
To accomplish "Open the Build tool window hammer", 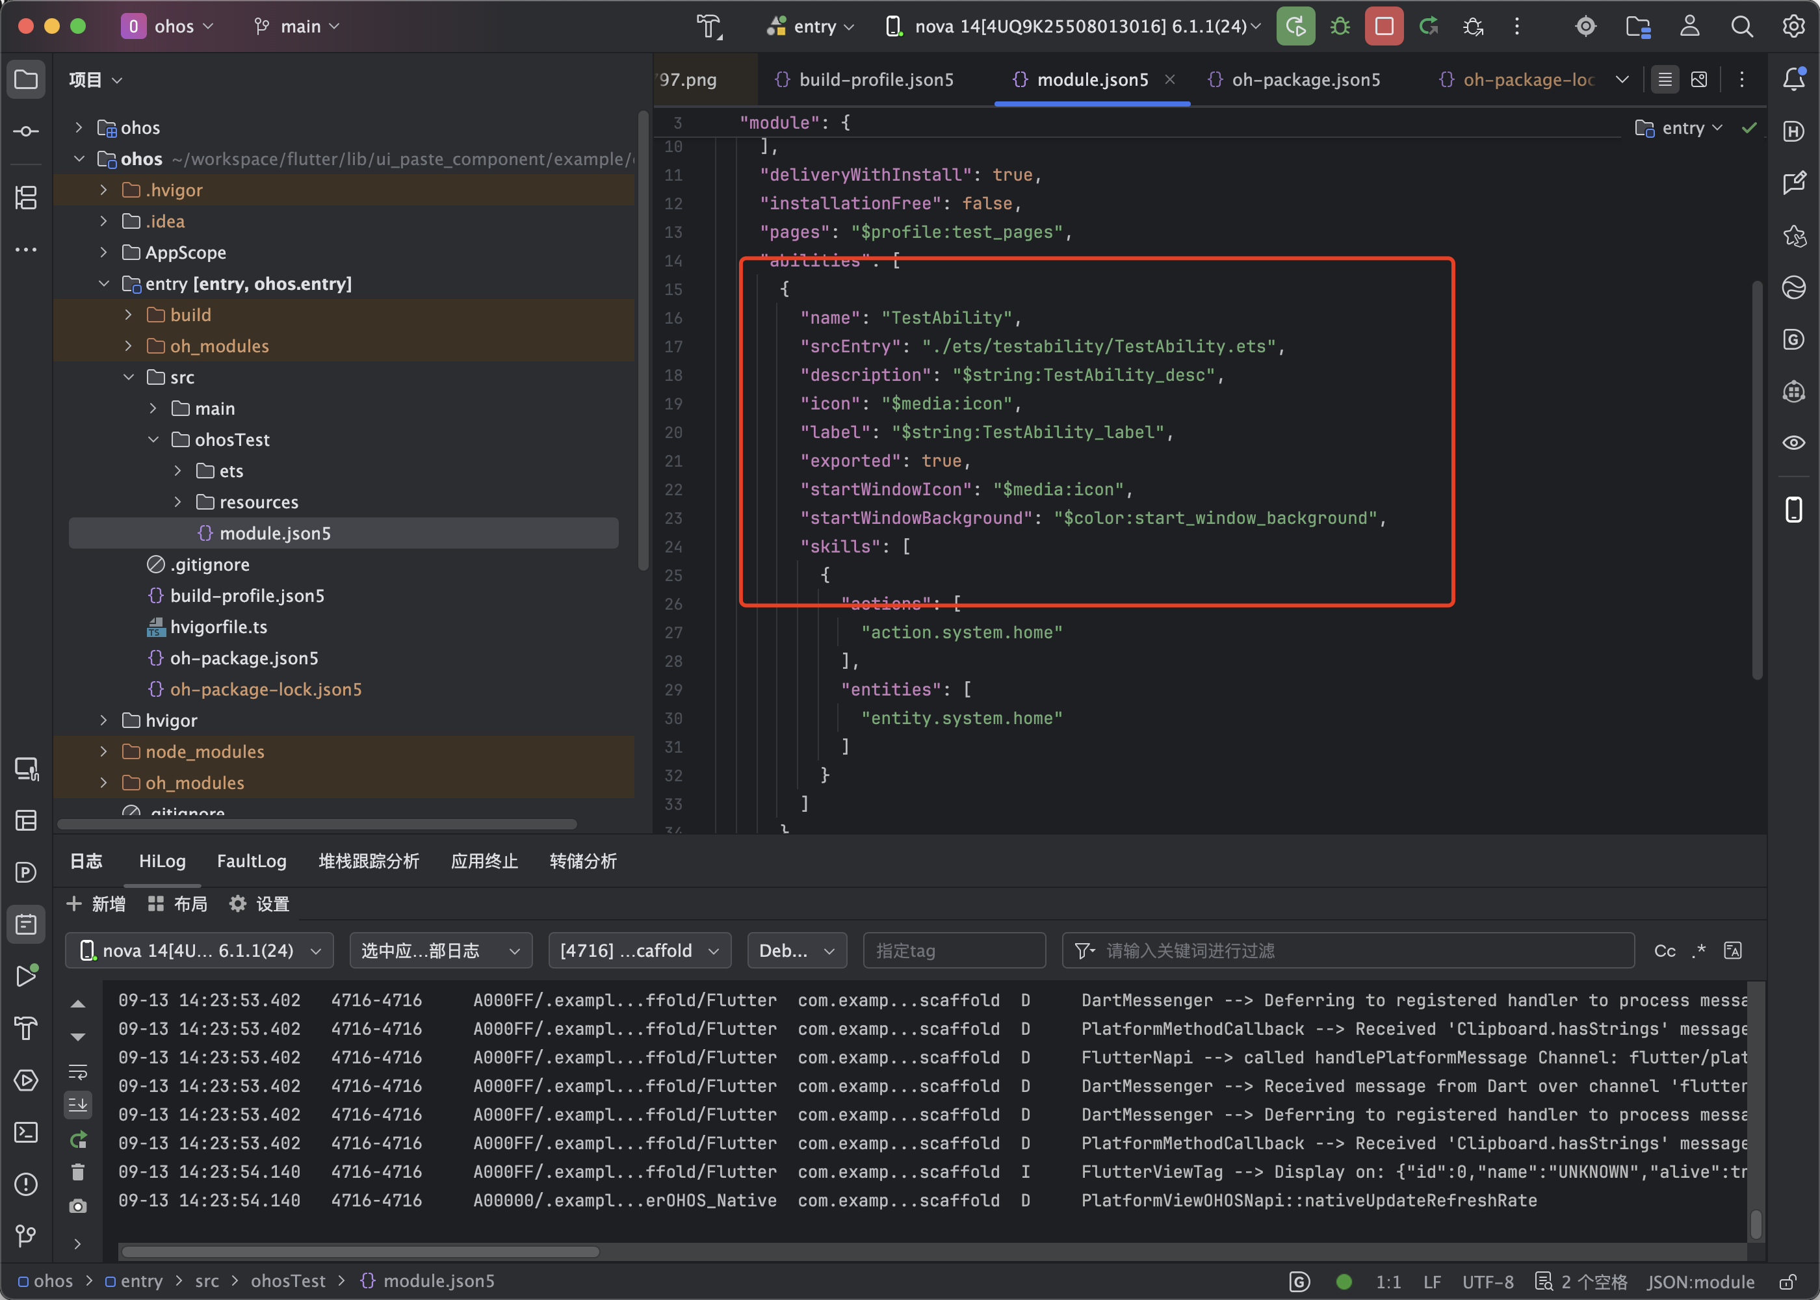I will click(27, 1028).
